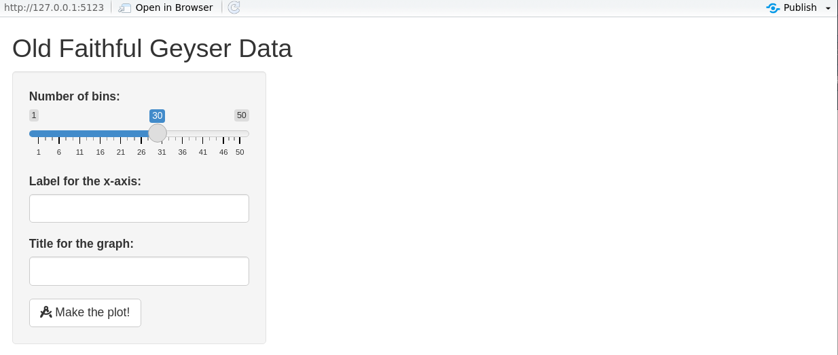Screen dimensions: 838x355
Task: Click the Open in Browser window icon
Action: (125, 8)
